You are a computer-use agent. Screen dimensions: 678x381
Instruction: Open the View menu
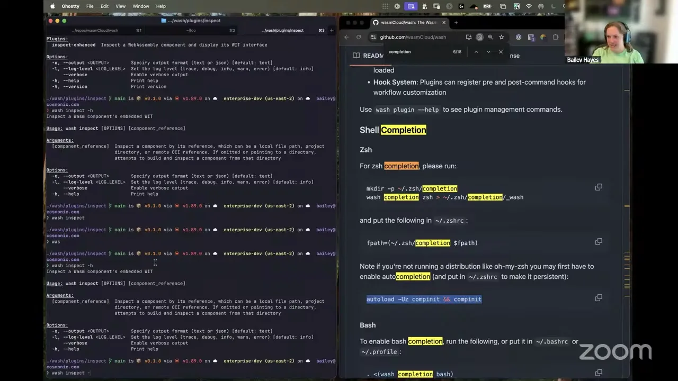coord(121,6)
